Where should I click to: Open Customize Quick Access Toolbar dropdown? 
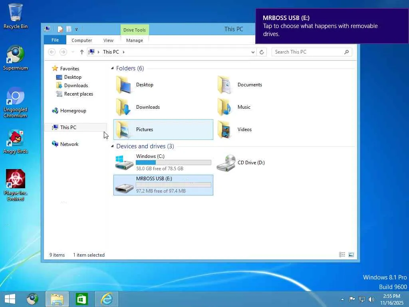tap(76, 29)
